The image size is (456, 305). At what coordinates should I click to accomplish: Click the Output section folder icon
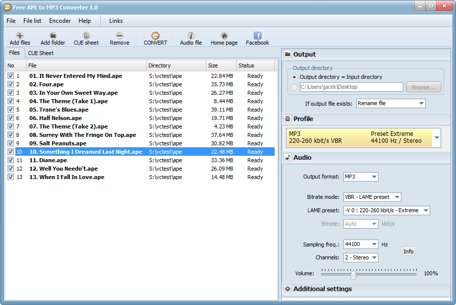tap(288, 54)
